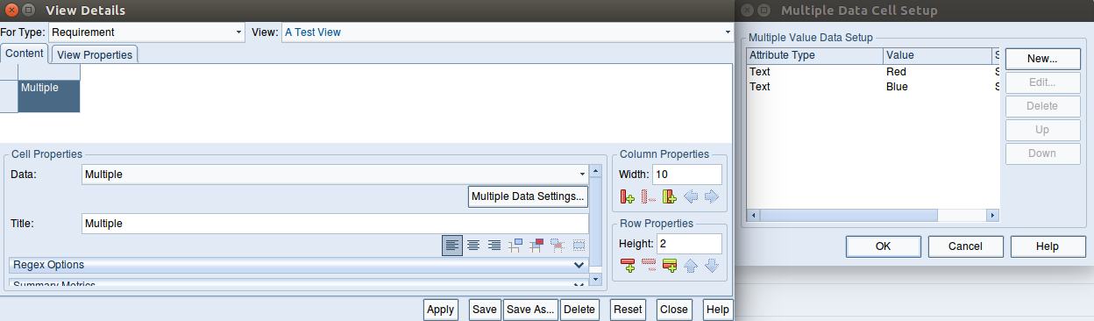Click the Save button
The height and width of the screenshot is (321, 1094).
point(485,310)
